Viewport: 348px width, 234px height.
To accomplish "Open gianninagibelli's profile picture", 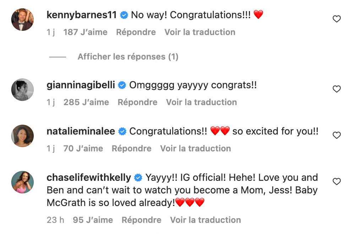I will 22,89.
